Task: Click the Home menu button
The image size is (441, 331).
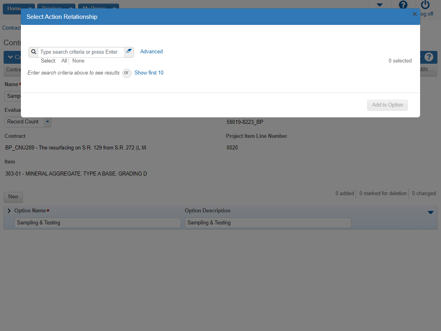Action: [x=14, y=8]
